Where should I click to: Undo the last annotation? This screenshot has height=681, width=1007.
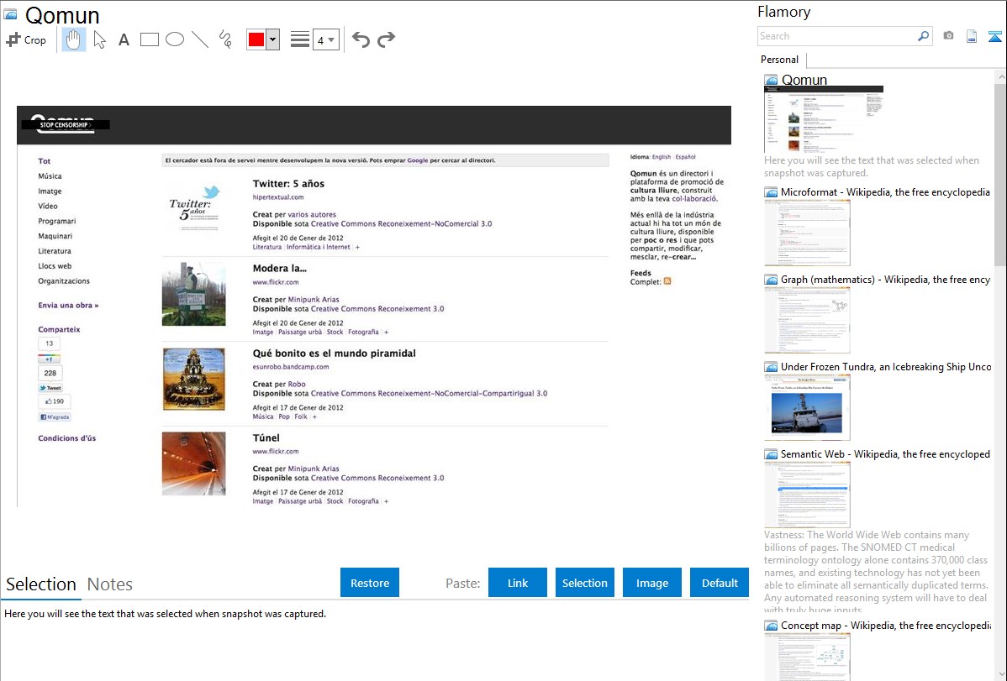(x=361, y=39)
